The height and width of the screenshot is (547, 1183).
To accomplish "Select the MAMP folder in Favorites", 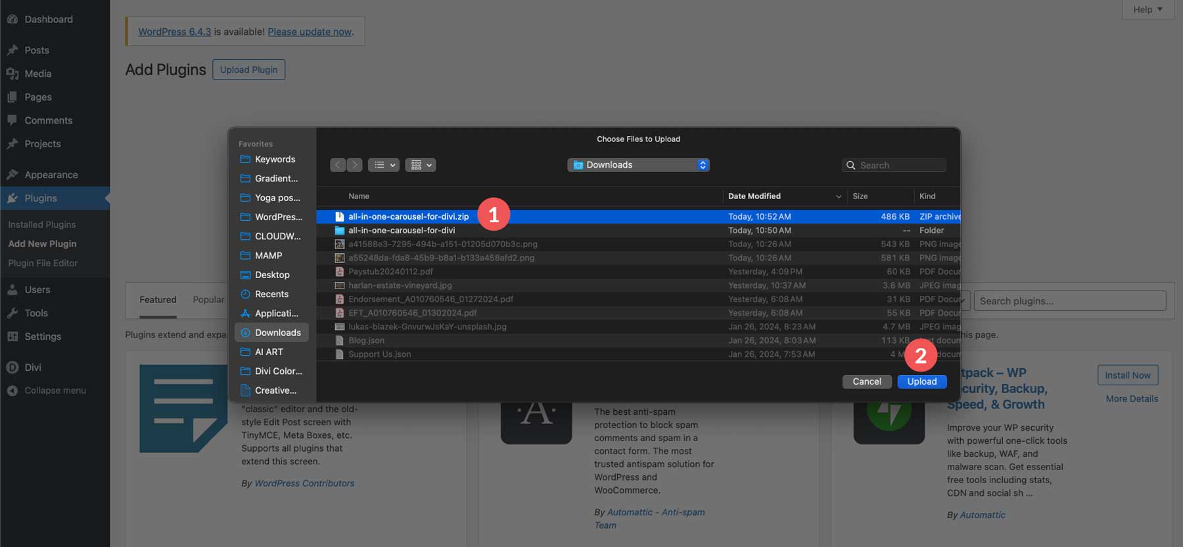I will tap(271, 255).
